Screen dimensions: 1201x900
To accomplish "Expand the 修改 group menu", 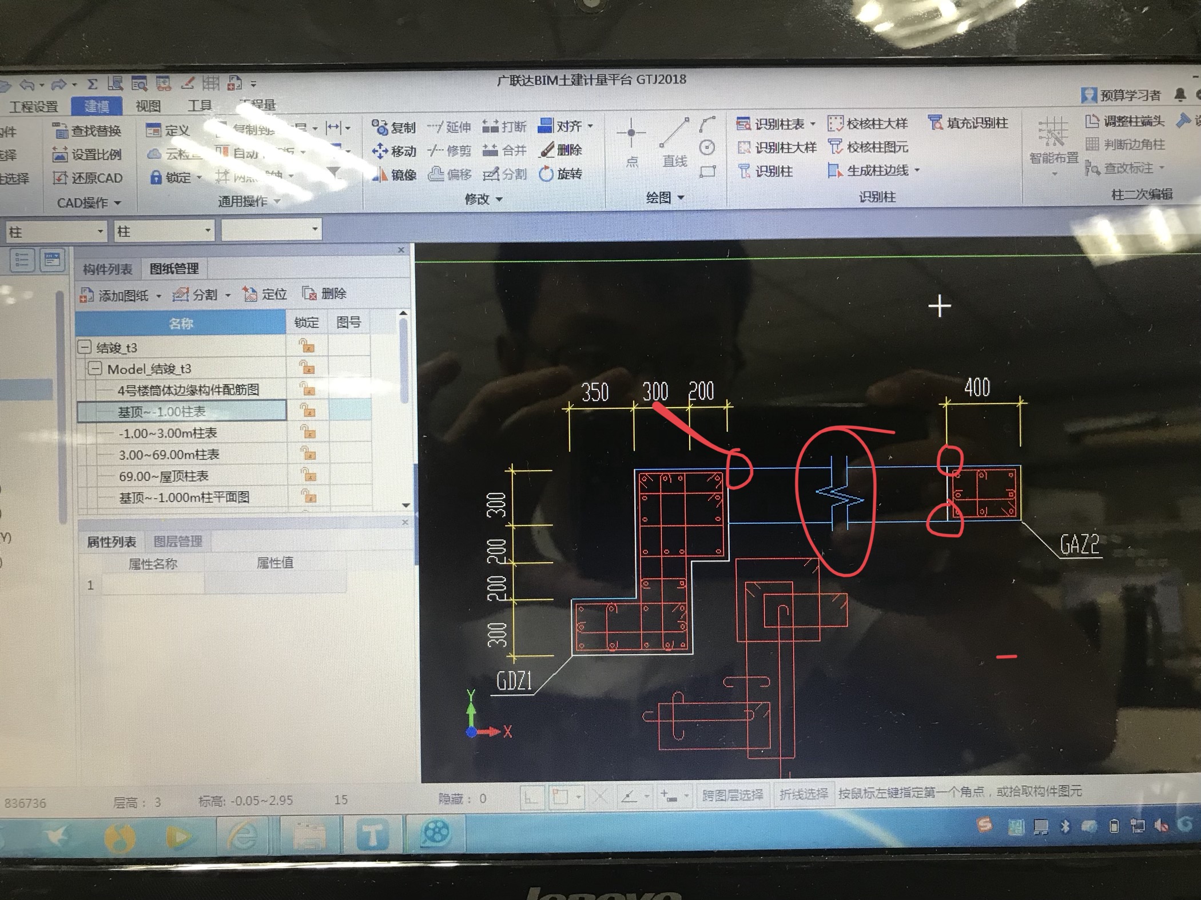I will pyautogui.click(x=483, y=199).
